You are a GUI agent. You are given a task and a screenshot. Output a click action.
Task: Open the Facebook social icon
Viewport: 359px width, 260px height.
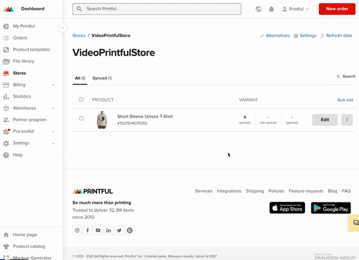[x=88, y=230]
